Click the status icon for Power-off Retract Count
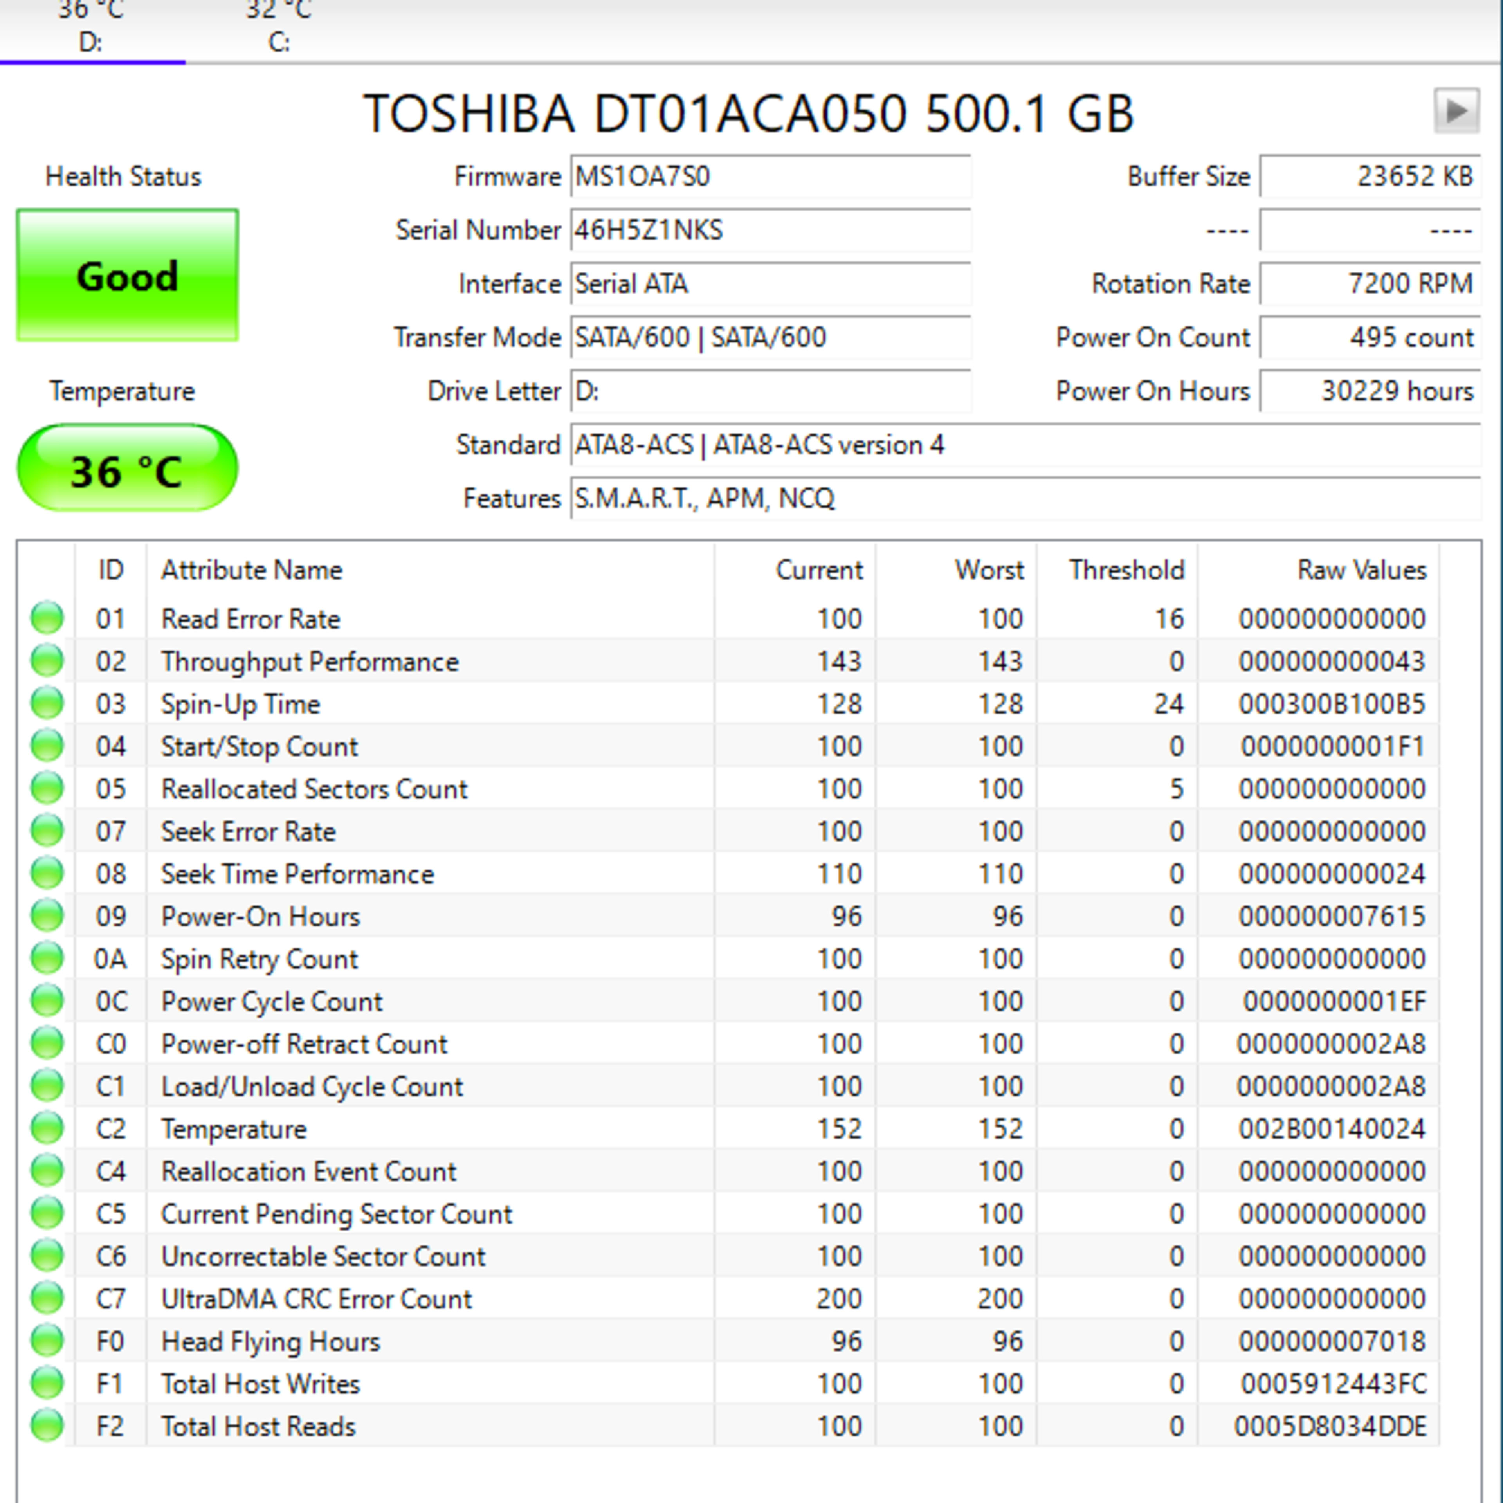This screenshot has width=1503, height=1503. click(x=47, y=1043)
